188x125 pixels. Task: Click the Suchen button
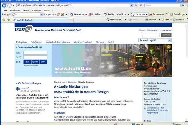click(x=166, y=35)
